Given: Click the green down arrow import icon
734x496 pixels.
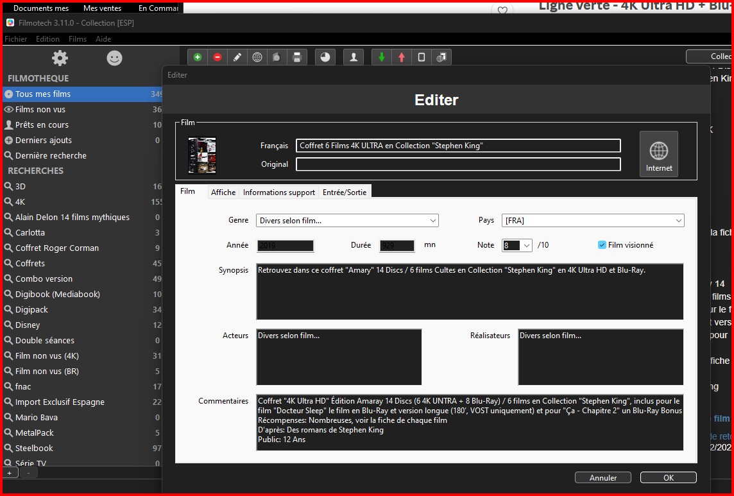Looking at the screenshot, I should [x=382, y=57].
